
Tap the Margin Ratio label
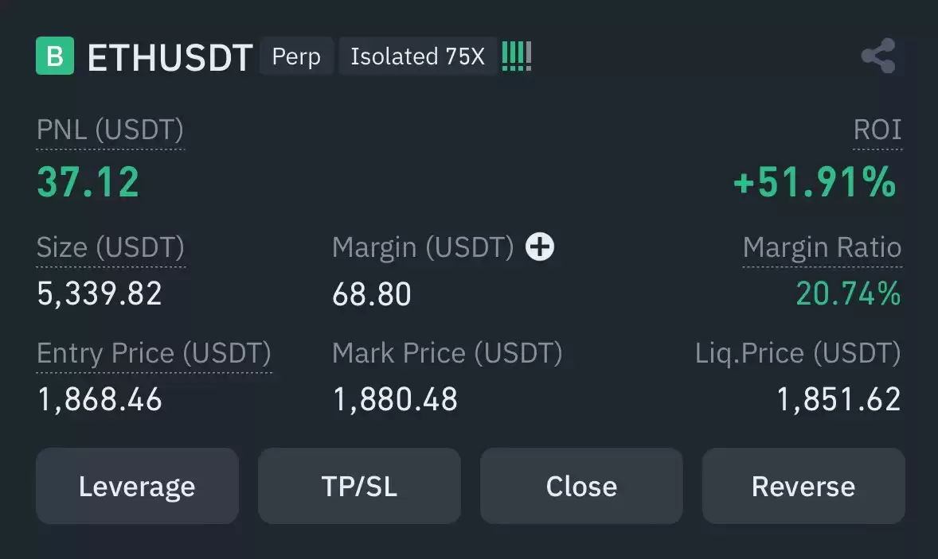coord(822,247)
